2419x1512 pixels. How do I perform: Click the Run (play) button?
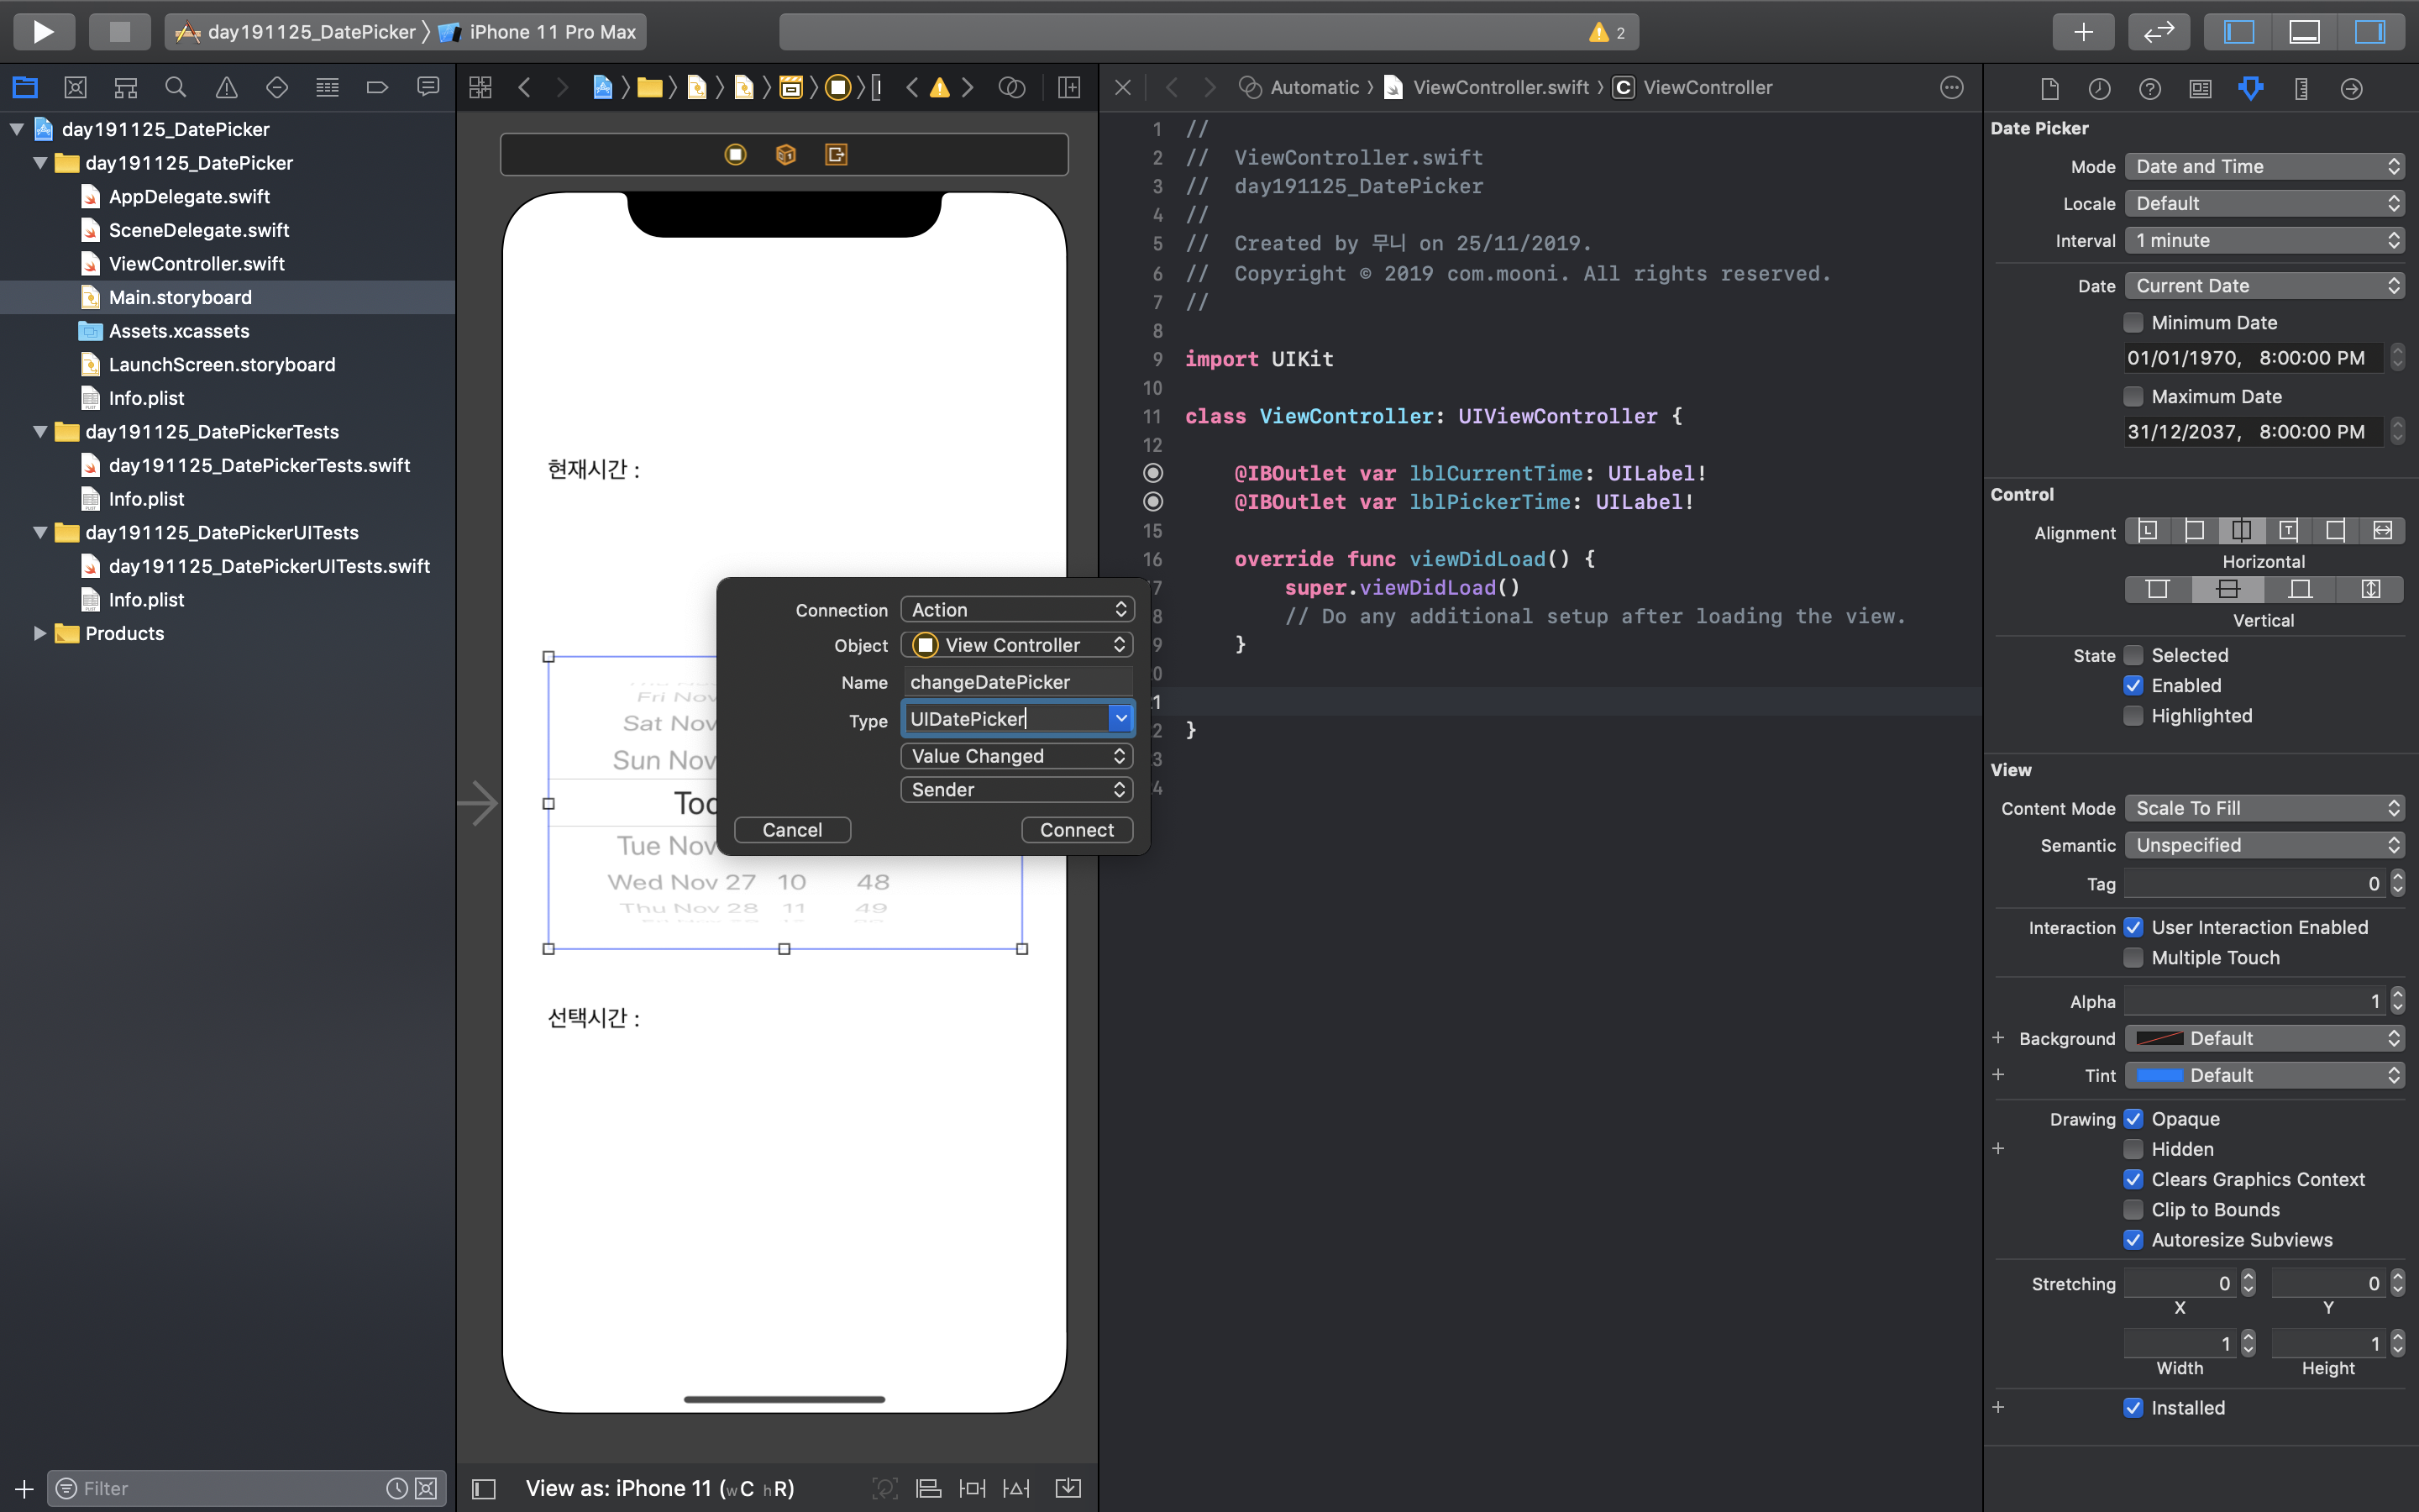43,31
